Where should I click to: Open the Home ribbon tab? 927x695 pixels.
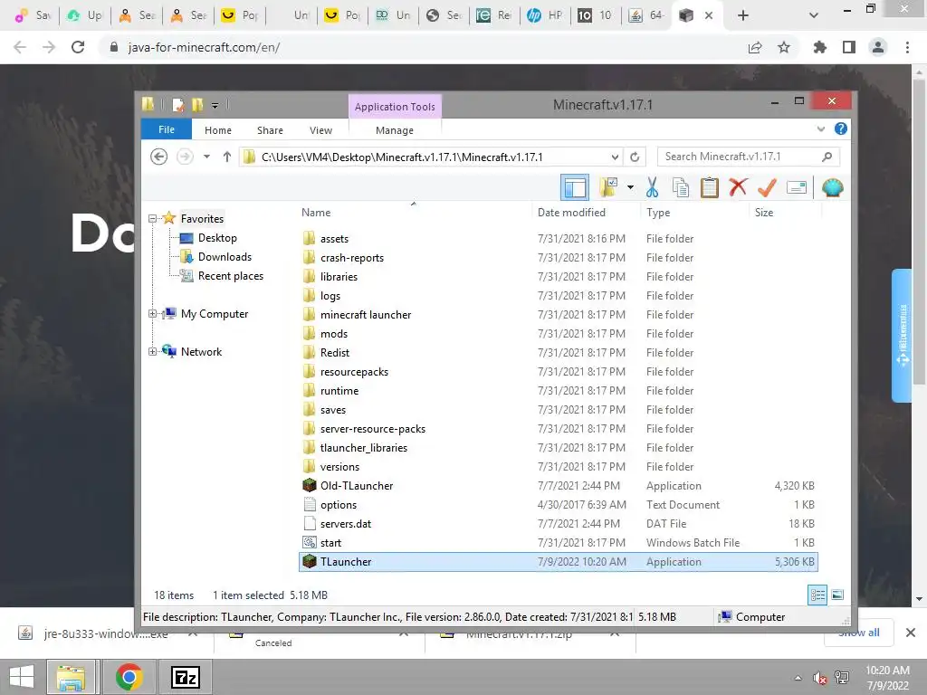[x=217, y=130]
